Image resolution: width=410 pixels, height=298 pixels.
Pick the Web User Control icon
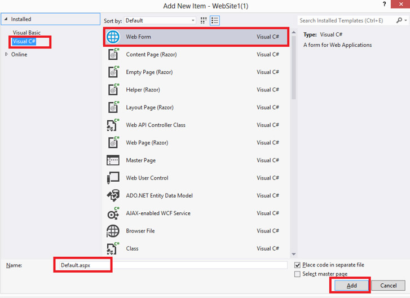pos(113,178)
